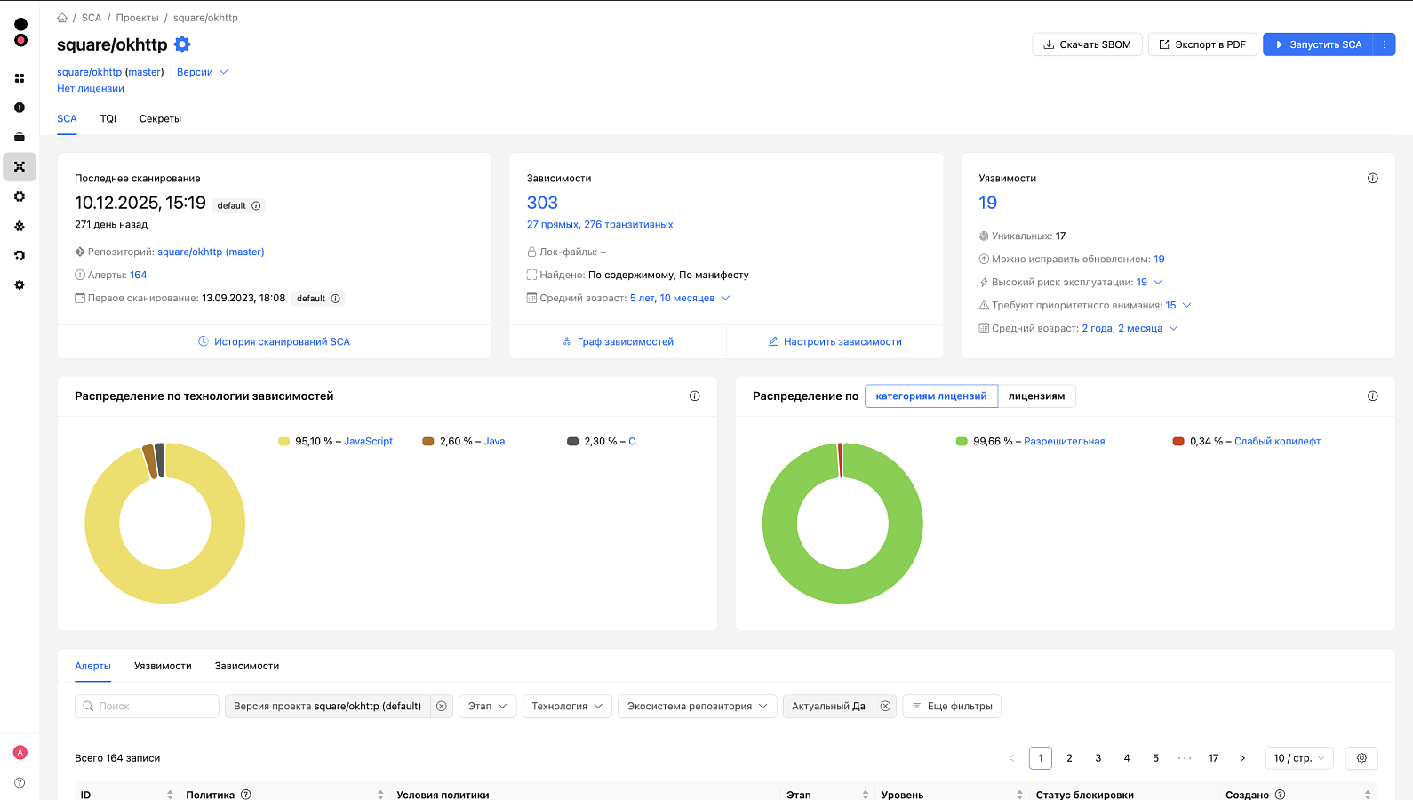This screenshot has width=1413, height=800.
Task: Open the Зависимости tab in the lower panel
Action: click(247, 666)
